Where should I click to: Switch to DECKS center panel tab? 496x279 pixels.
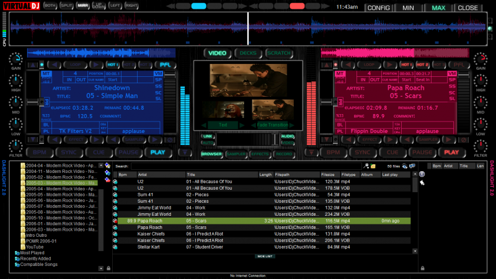pos(248,53)
